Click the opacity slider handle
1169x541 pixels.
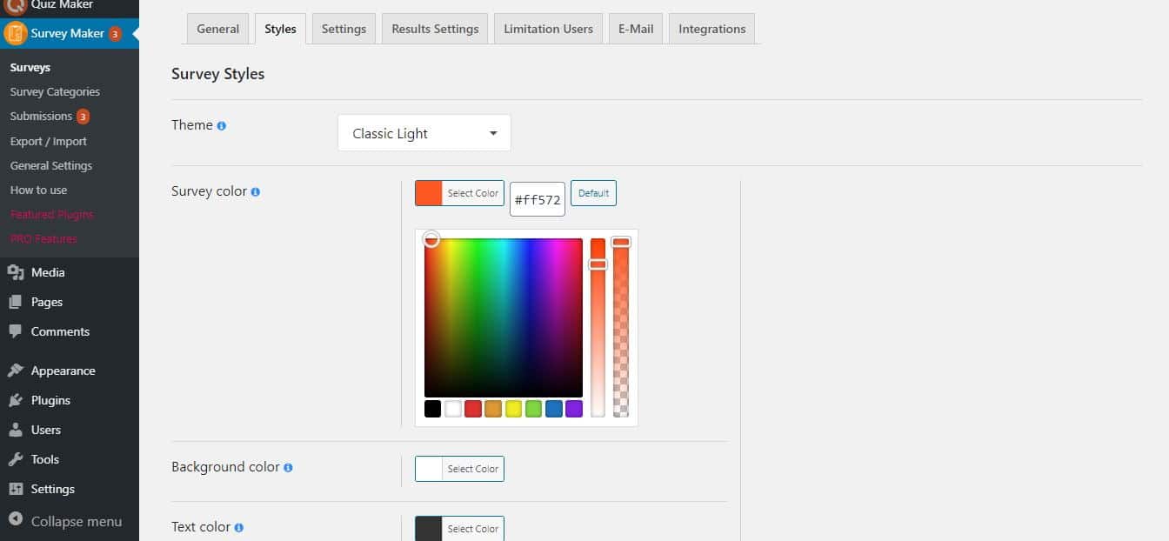(621, 242)
